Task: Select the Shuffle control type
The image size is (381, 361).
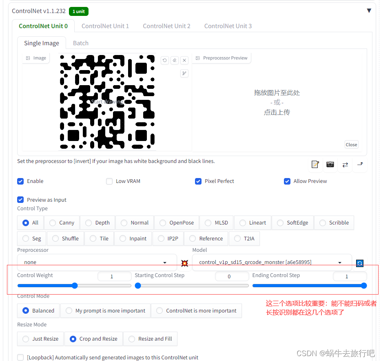Action: click(x=65, y=239)
